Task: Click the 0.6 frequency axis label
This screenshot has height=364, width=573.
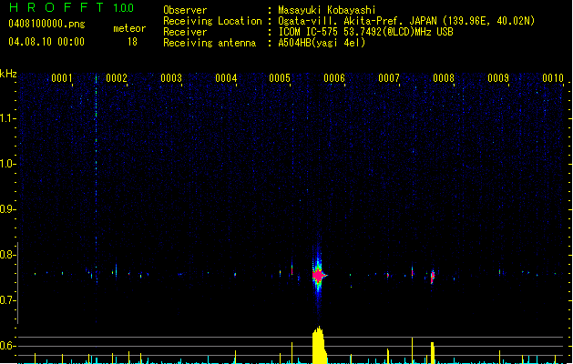Action: [8, 346]
